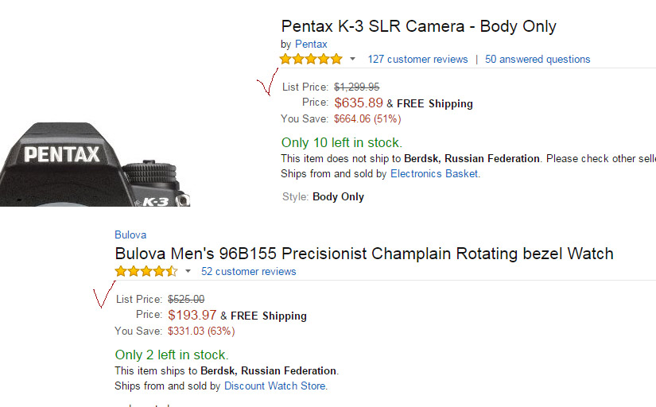Open the 50 answered questions link

click(x=538, y=60)
